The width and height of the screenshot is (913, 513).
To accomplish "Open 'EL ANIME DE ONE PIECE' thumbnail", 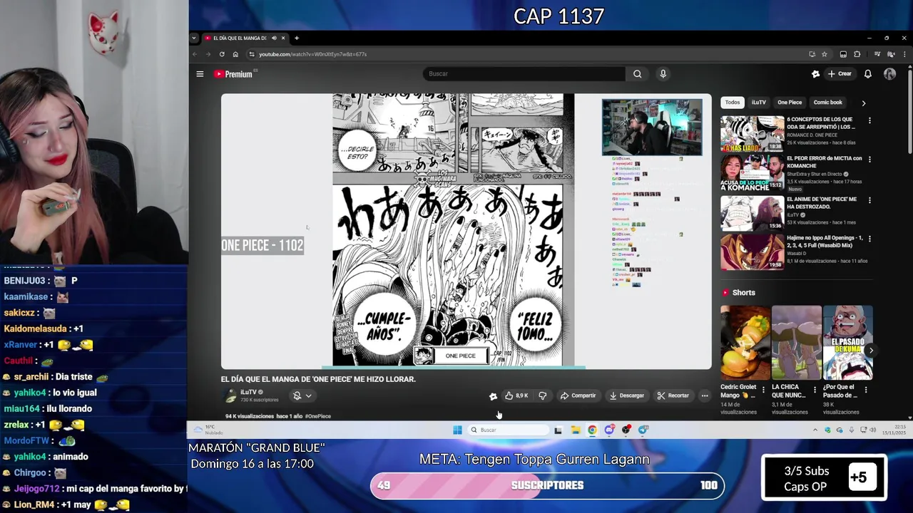I will coord(752,212).
